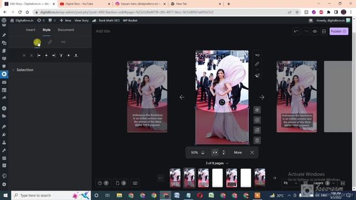Align element to horizontal center
Viewport: 356px width, 200px height.
(46, 56)
